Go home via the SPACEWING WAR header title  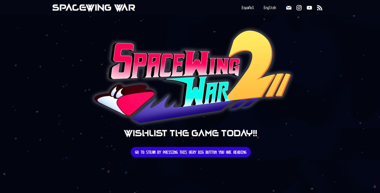[x=94, y=8]
